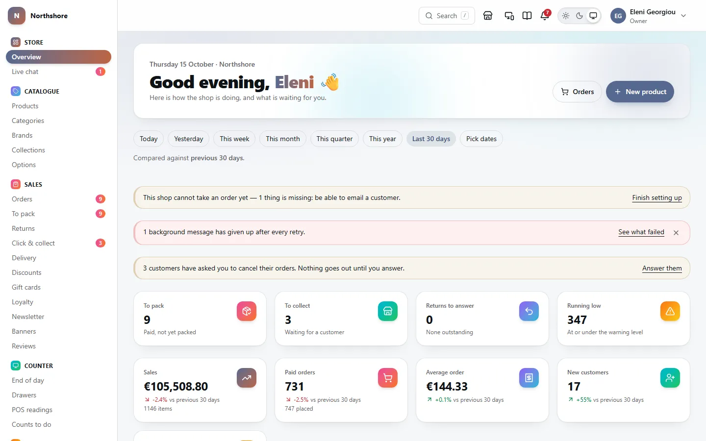The height and width of the screenshot is (441, 706).
Task: Click the Search field
Action: tap(447, 16)
